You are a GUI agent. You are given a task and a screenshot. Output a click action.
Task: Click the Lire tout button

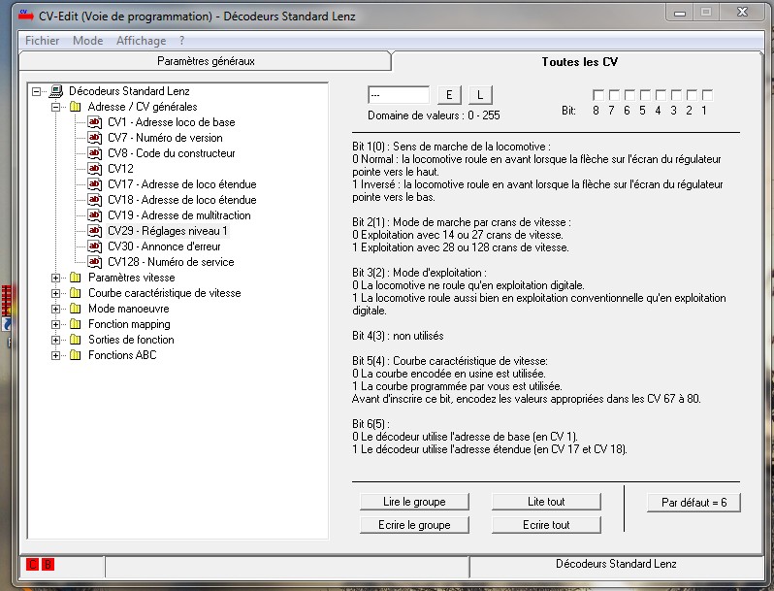point(546,502)
